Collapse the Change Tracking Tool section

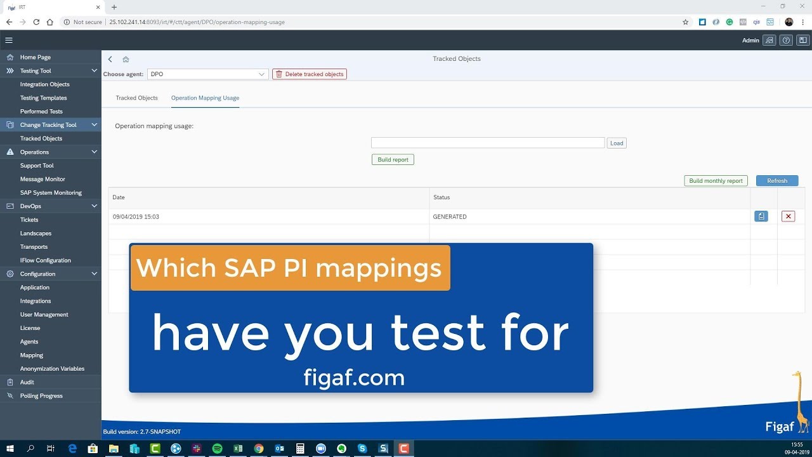[95, 125]
